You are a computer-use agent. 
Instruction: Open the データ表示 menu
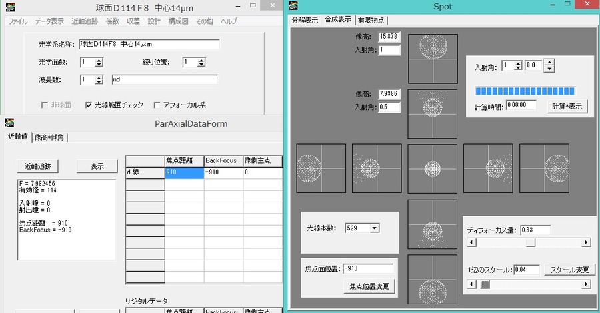(x=49, y=21)
